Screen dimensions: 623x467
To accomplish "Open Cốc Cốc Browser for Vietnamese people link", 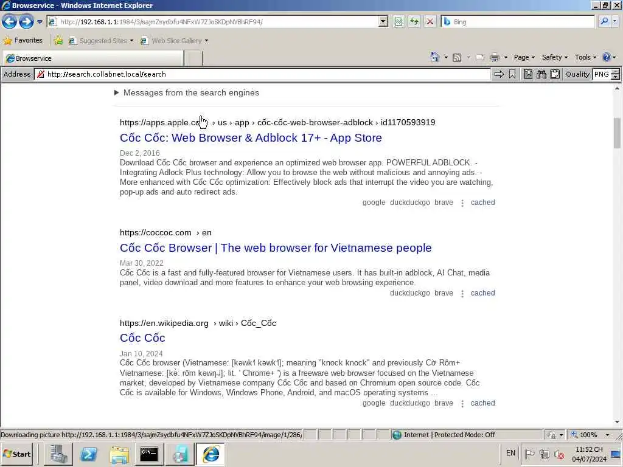I will [276, 248].
